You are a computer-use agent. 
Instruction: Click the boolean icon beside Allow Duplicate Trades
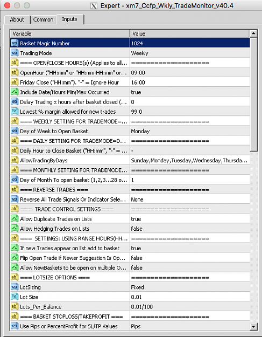15,219
